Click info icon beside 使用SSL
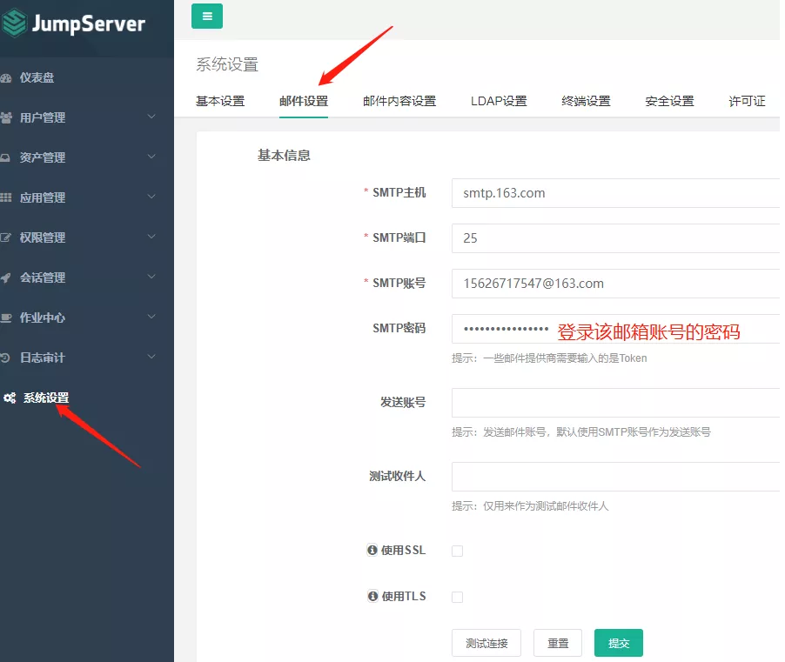Screen dimensions: 785x662 coord(372,550)
